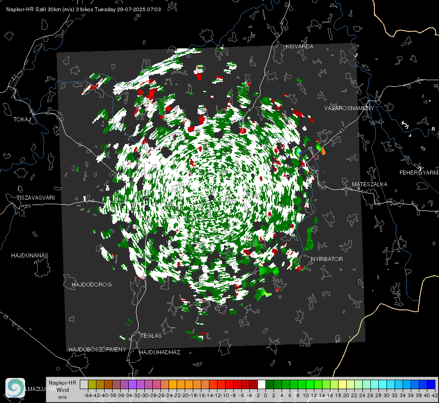Select the white swatch between -2 and 0
The image size is (439, 403).
[261, 384]
